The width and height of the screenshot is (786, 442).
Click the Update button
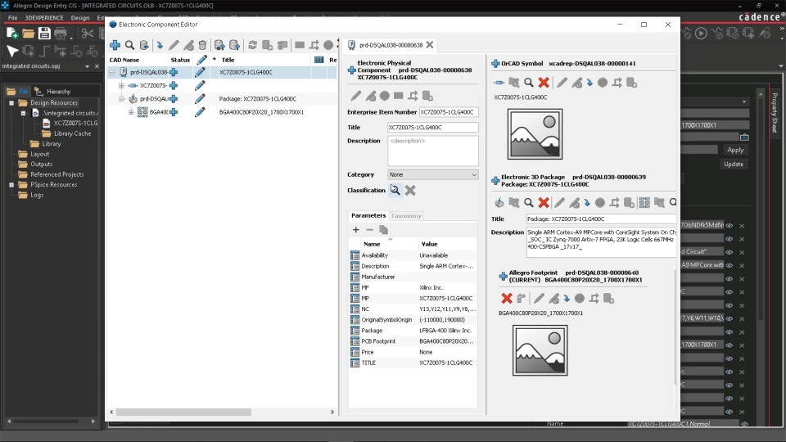tap(734, 164)
